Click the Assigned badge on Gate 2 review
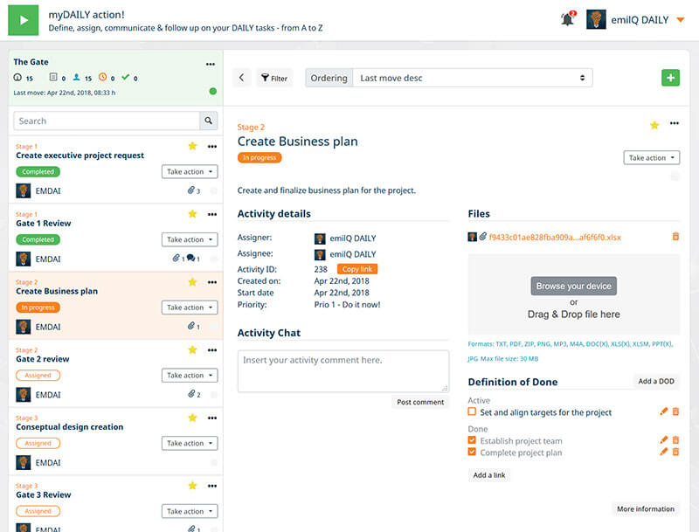 click(38, 376)
